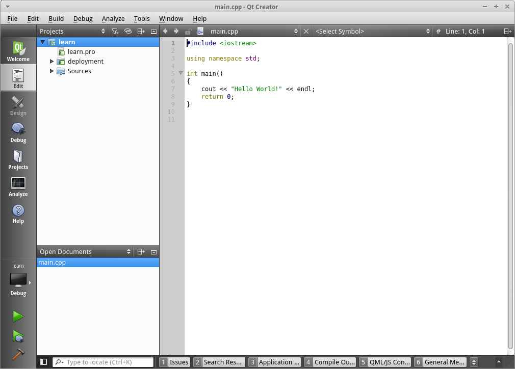Expand the deployment tree node
Image resolution: width=515 pixels, height=369 pixels.
tap(51, 62)
